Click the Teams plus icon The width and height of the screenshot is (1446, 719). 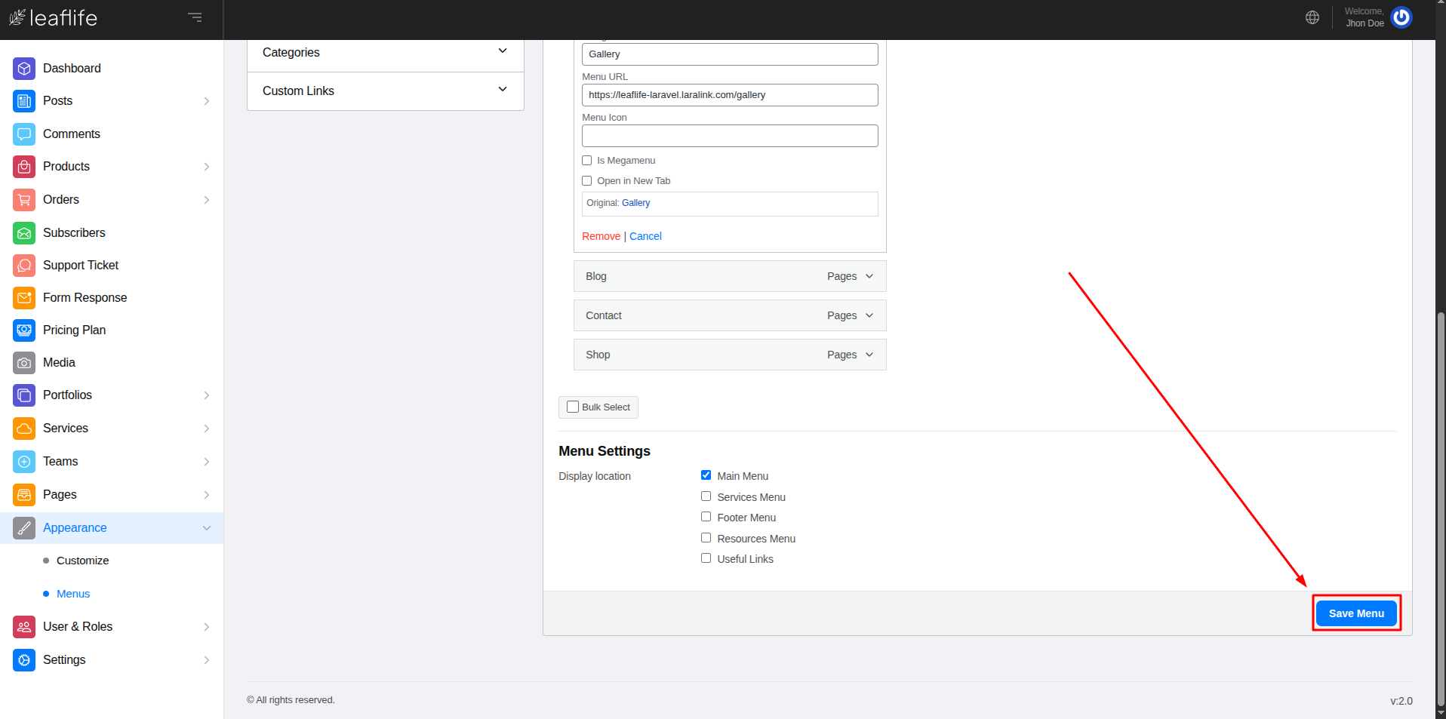24,462
